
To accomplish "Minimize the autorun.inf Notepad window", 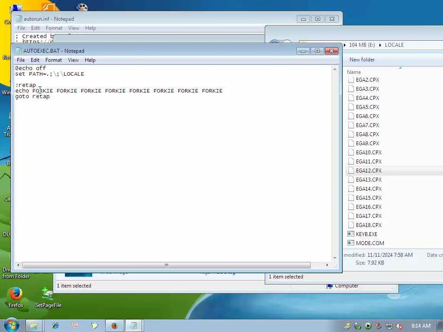I will [303, 19].
